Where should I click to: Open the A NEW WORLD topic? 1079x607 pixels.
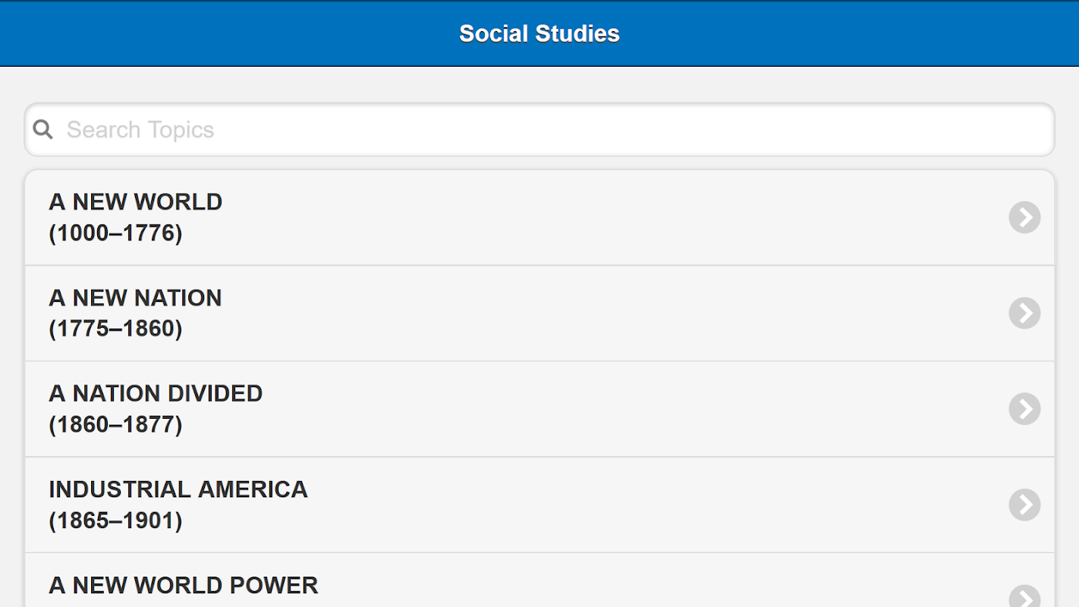click(136, 202)
